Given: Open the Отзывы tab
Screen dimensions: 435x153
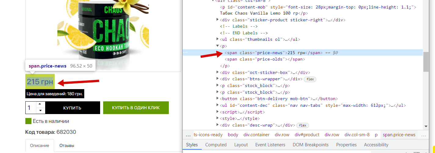Looking at the screenshot, I should (x=67, y=146).
